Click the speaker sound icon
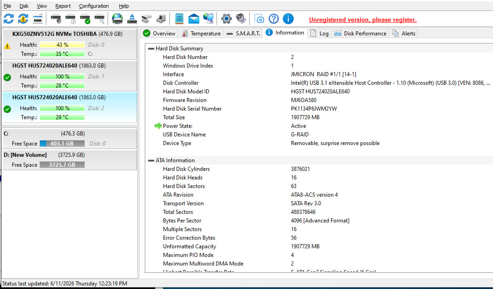Viewport: 493px width, 289px height. [x=241, y=19]
